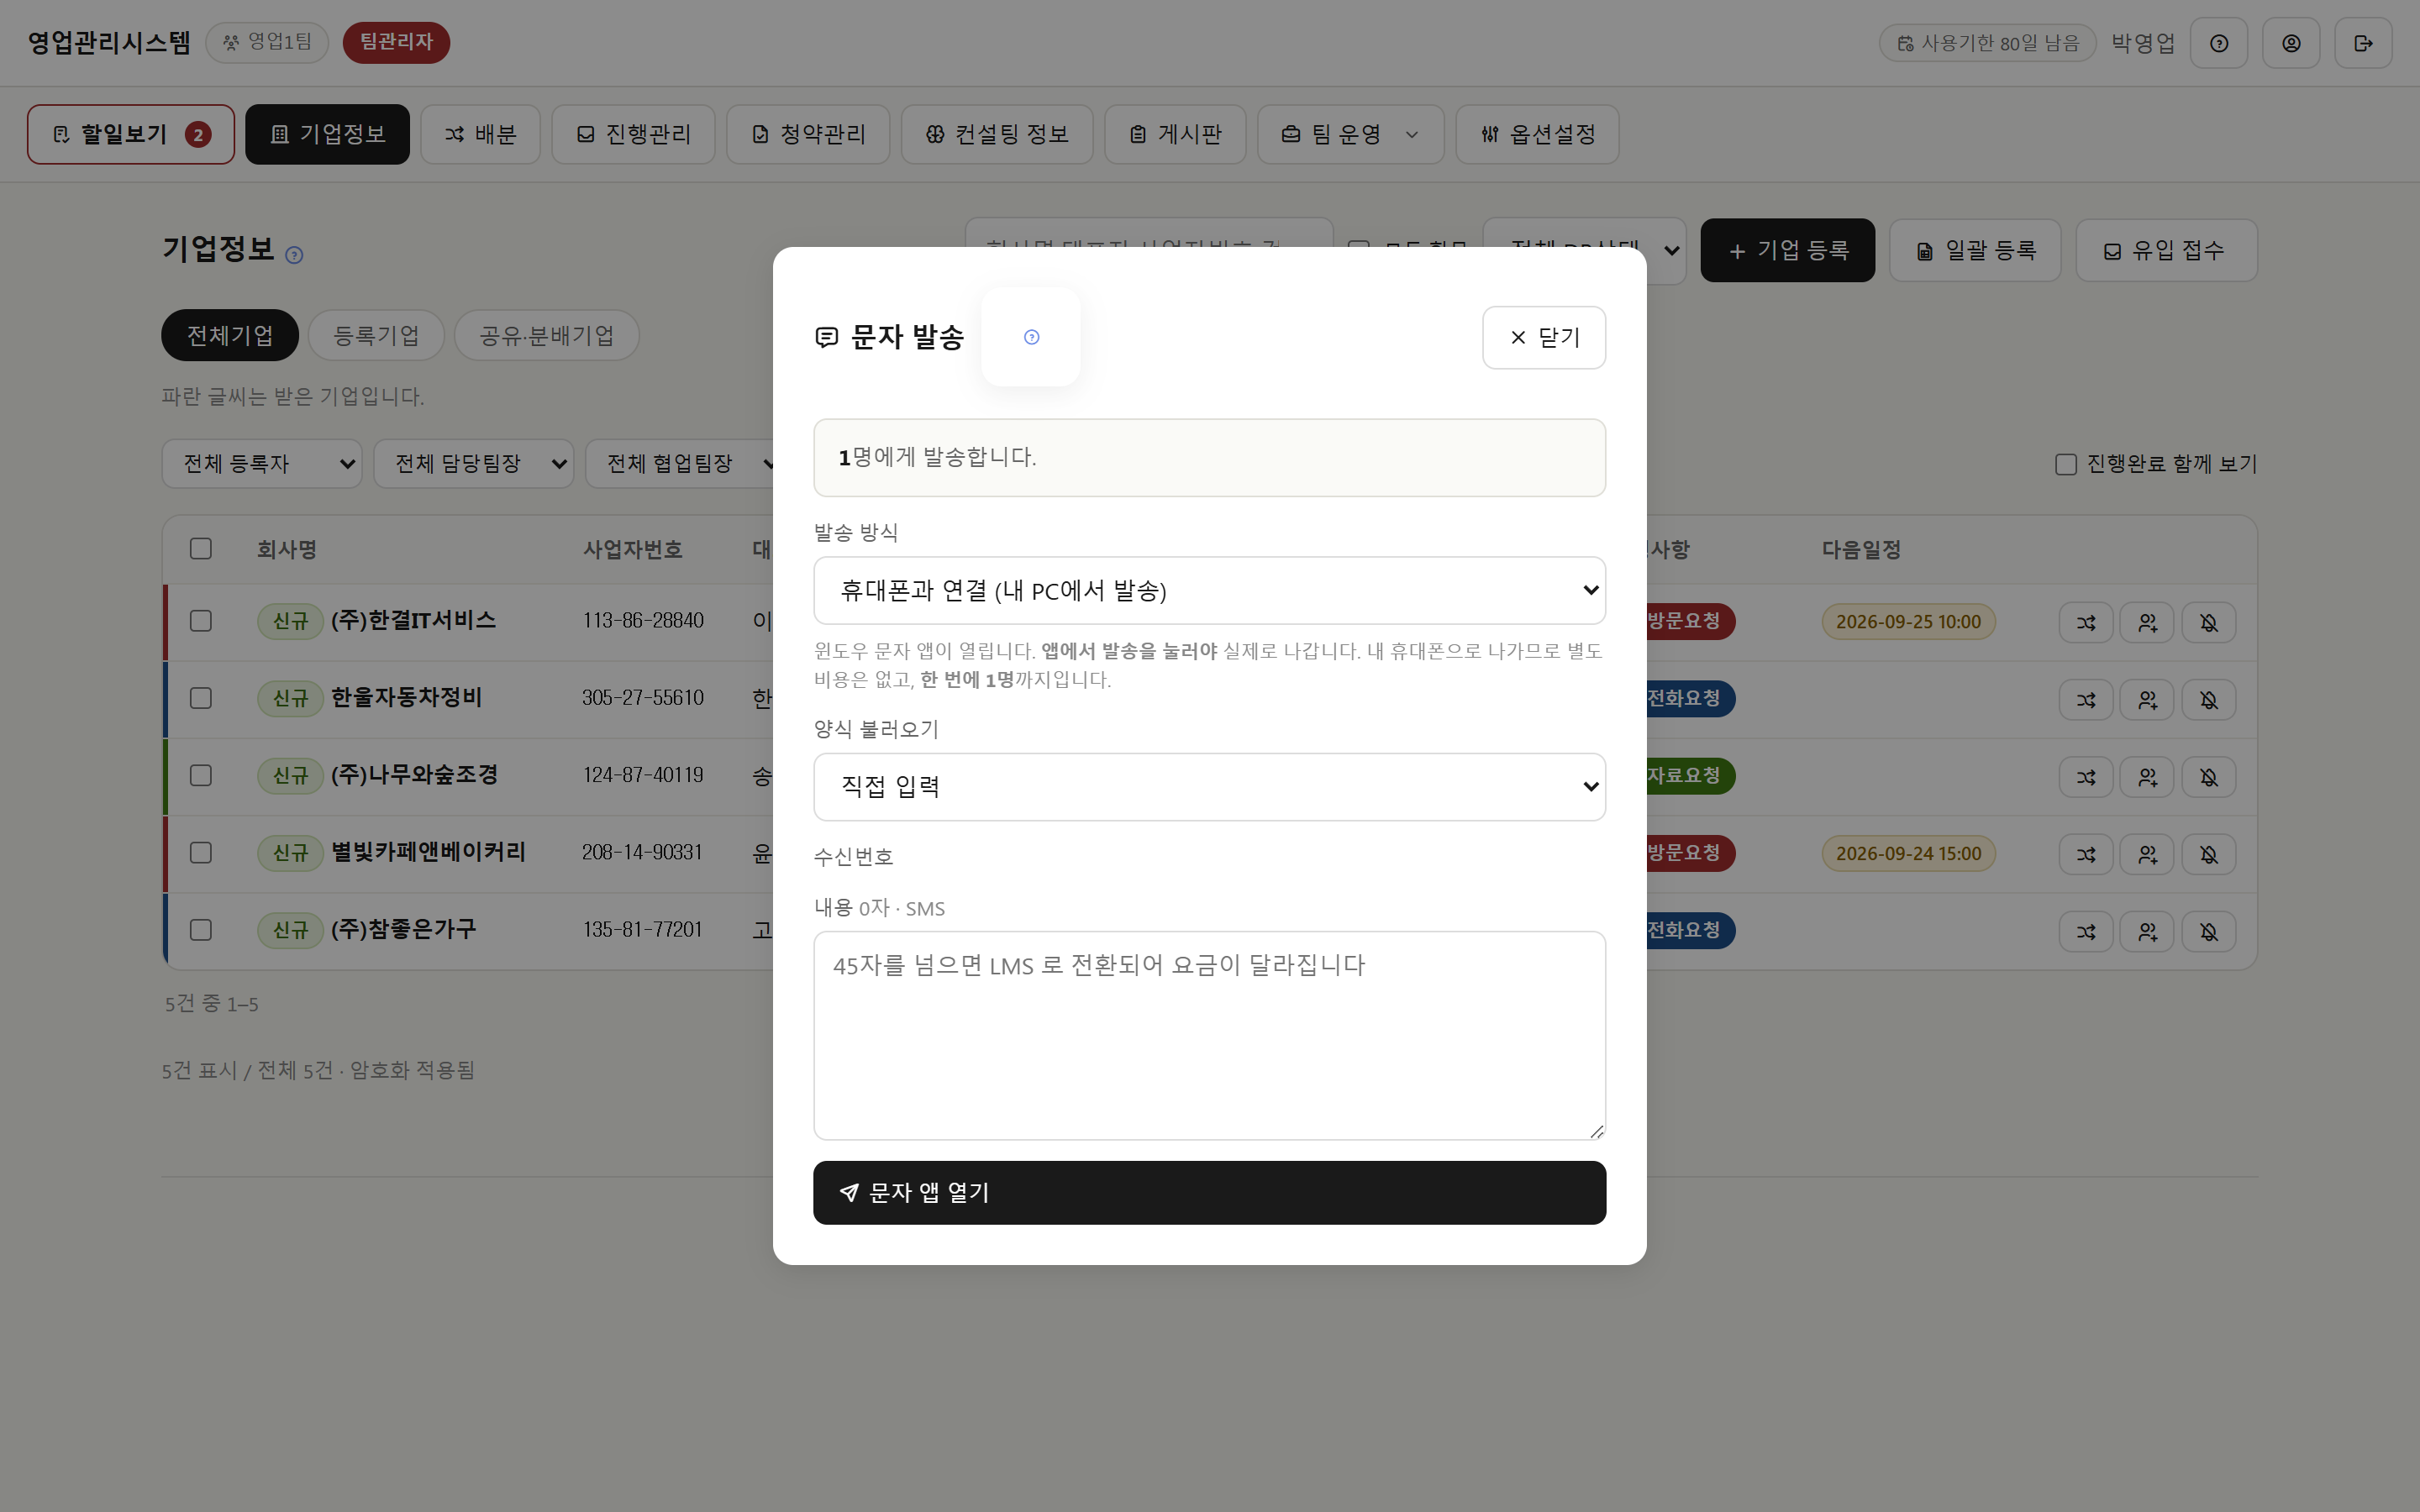Expand the 팀 운영 menu

click(1350, 134)
